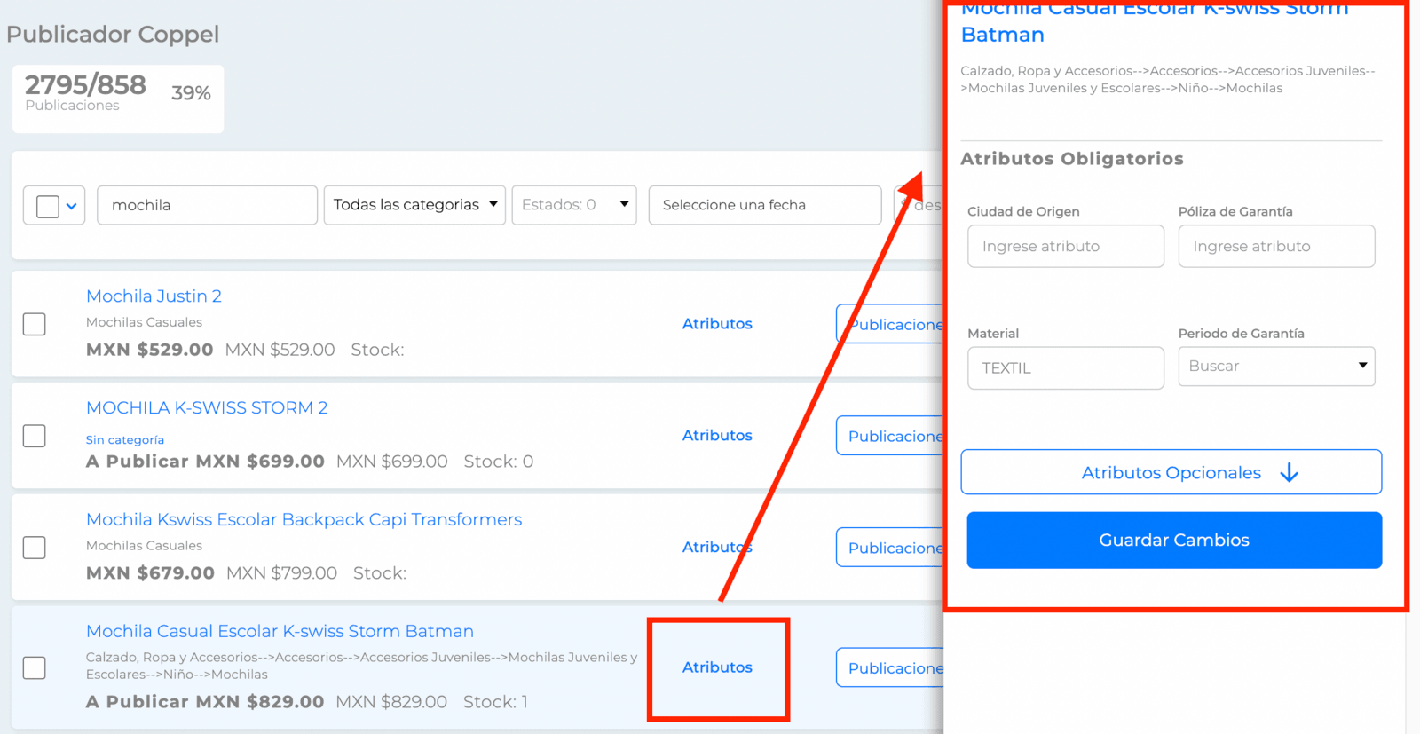1420x734 pixels.
Task: Click the Seleccione una fecha date field
Action: (765, 205)
